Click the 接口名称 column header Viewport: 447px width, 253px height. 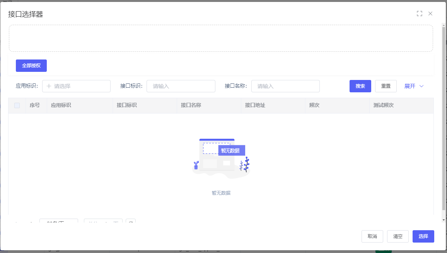point(191,105)
